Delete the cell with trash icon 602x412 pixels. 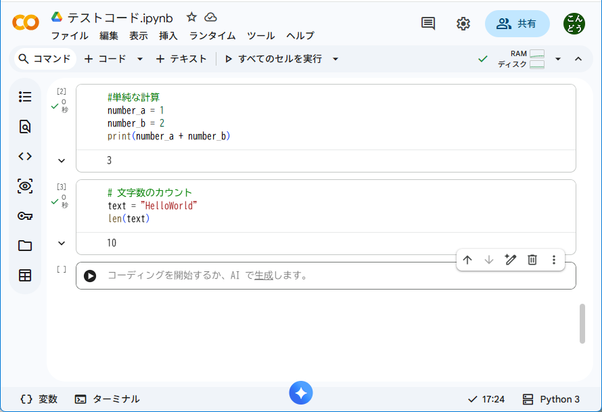[x=532, y=260]
